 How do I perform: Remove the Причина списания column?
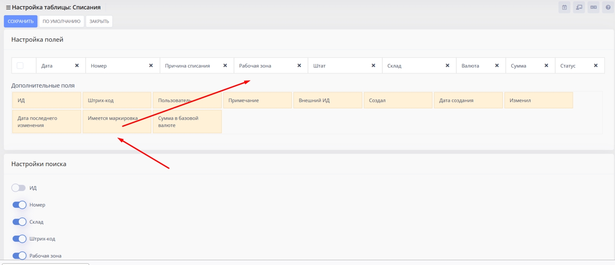point(225,65)
